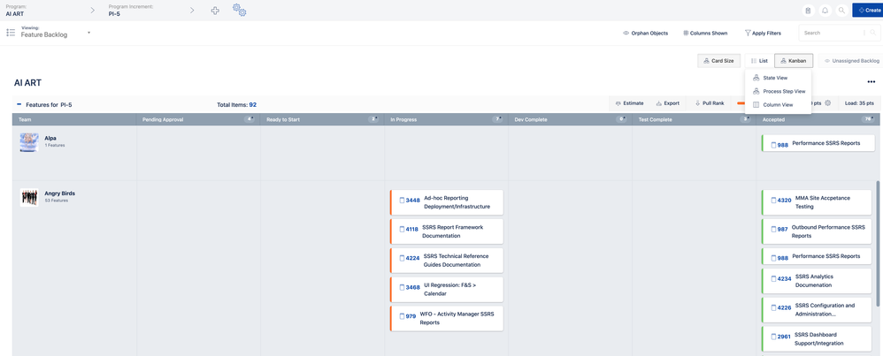Click the Create button

(867, 10)
